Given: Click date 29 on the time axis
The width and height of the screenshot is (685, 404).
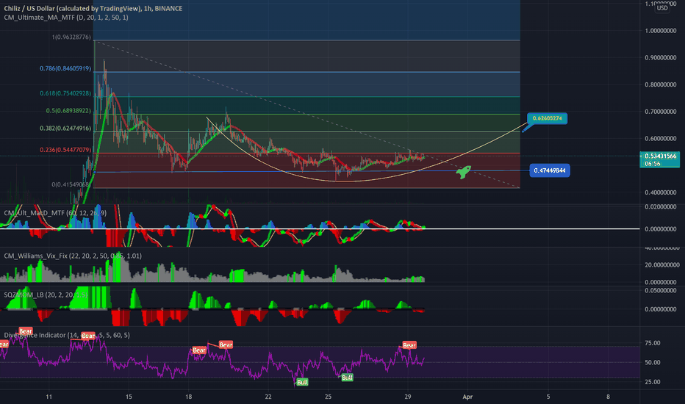Looking at the screenshot, I should 408,397.
